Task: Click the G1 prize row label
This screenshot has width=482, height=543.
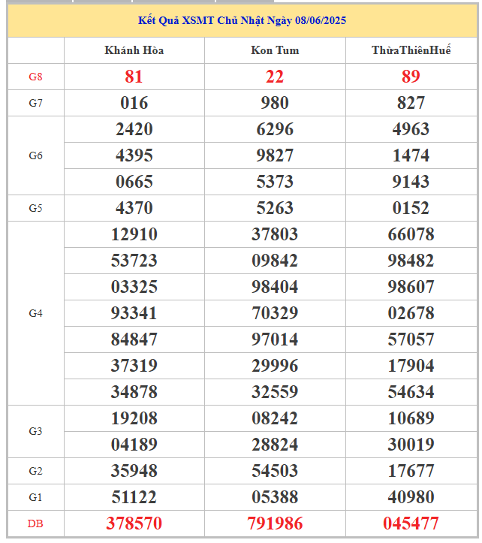Action: click(36, 497)
